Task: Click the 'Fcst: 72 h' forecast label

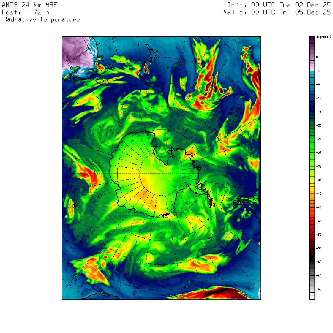Action: point(26,12)
